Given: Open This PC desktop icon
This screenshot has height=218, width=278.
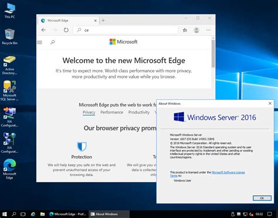Looking at the screenshot, I should click(9, 11).
